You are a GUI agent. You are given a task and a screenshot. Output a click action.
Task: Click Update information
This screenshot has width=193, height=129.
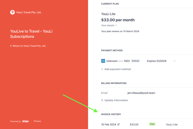(x=115, y=100)
